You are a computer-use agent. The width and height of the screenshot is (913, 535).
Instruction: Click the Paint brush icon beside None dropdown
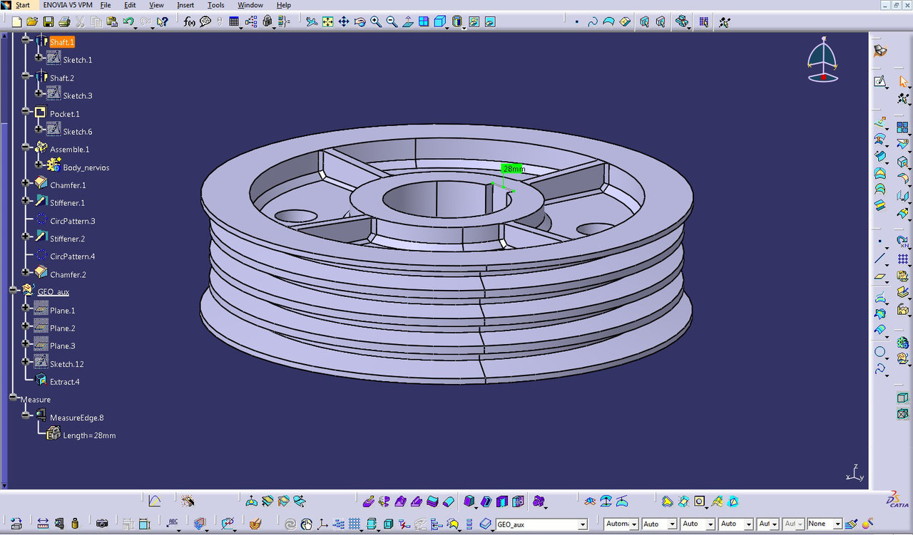[x=852, y=524]
